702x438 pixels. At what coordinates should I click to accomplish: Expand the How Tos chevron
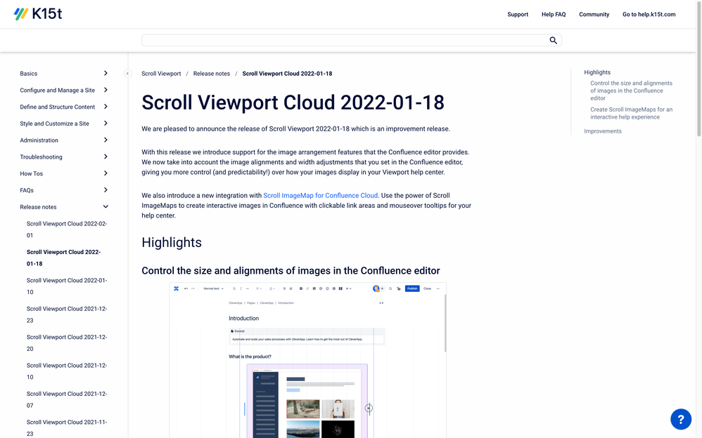pos(106,173)
